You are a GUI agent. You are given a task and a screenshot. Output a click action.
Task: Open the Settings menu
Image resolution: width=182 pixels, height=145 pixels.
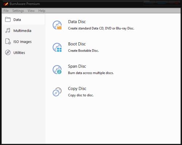pos(18,11)
